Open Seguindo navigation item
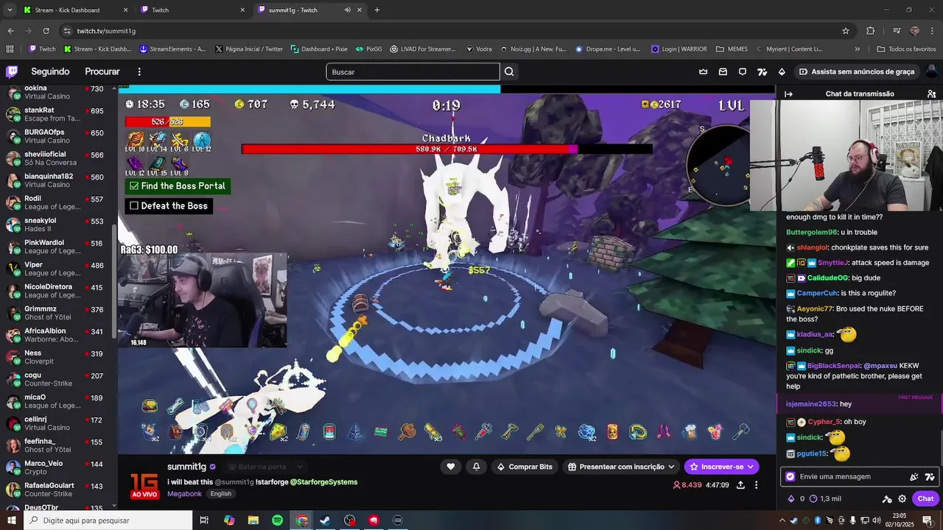943x530 pixels. 50,71
